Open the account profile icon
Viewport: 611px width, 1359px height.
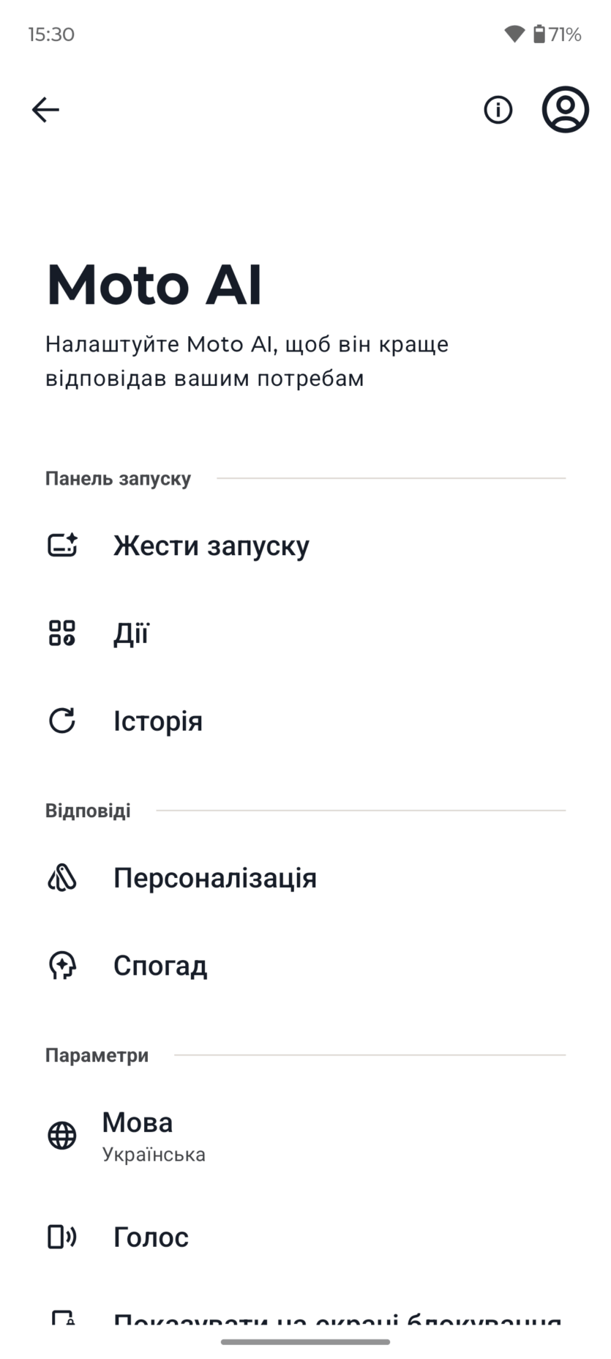[565, 110]
